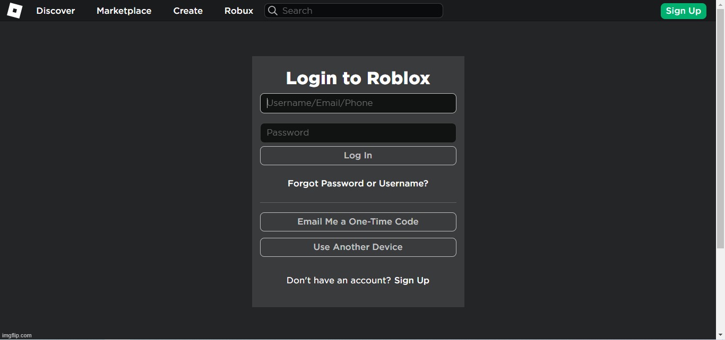This screenshot has height=340, width=725.
Task: Follow Sign Up link below login form
Action: coord(411,281)
